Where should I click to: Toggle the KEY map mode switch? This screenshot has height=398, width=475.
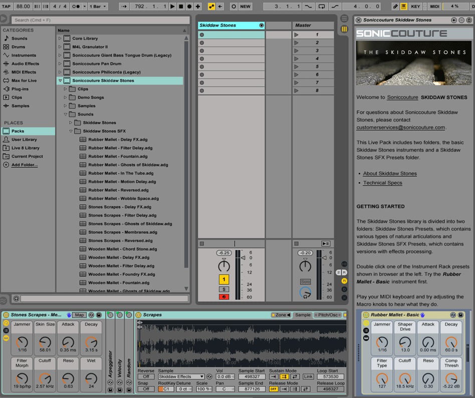pos(415,7)
